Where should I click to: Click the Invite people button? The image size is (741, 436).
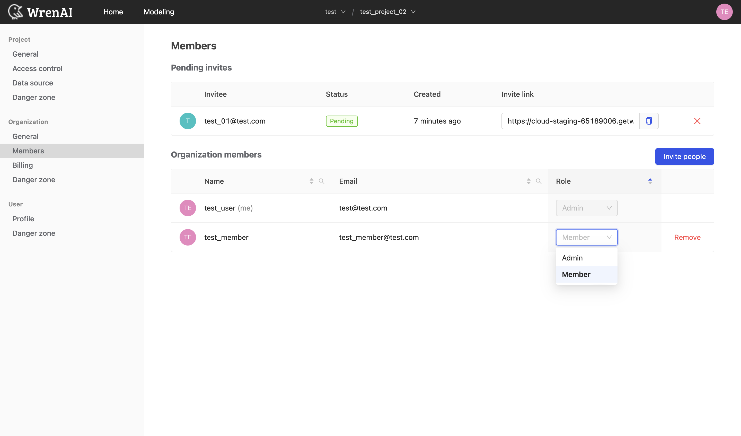pyautogui.click(x=684, y=156)
